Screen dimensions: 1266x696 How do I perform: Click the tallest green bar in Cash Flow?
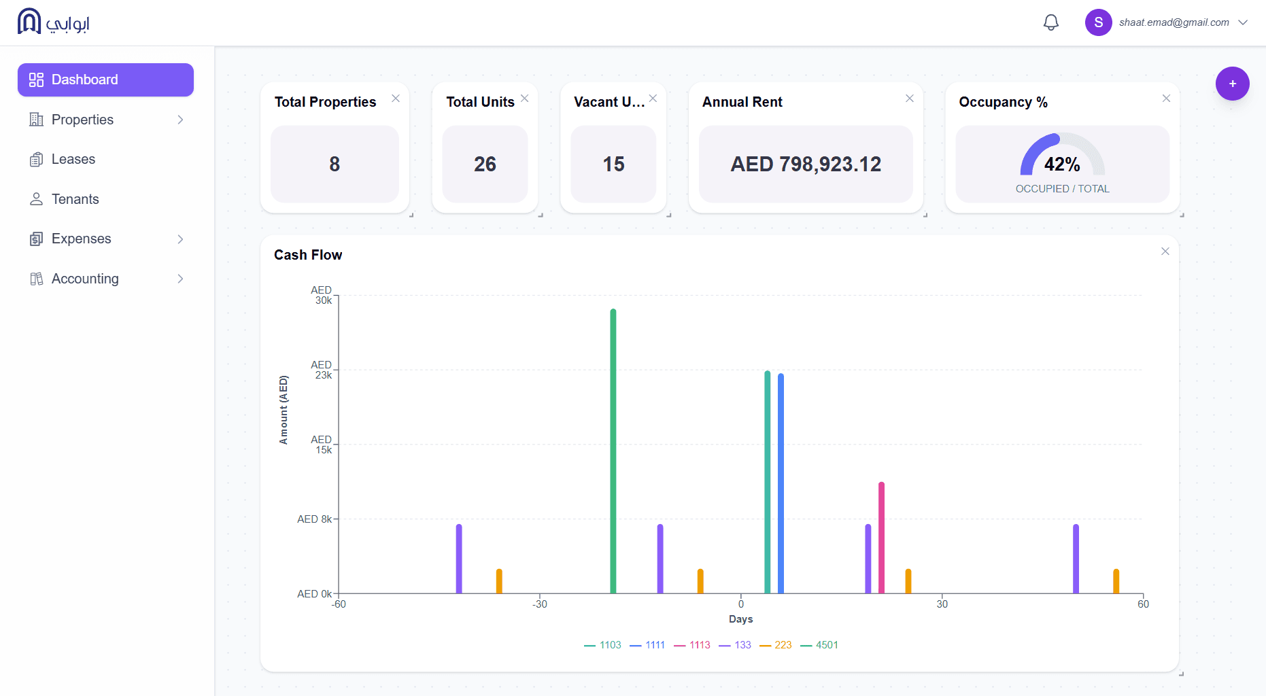613,449
